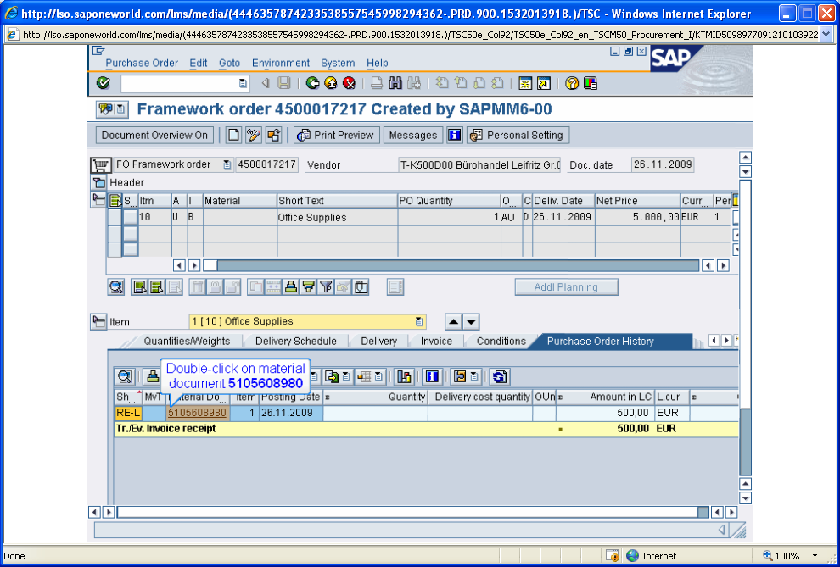Viewport: 840px width, 567px height.
Task: Click the Set Filter funnel icon
Action: click(x=325, y=287)
